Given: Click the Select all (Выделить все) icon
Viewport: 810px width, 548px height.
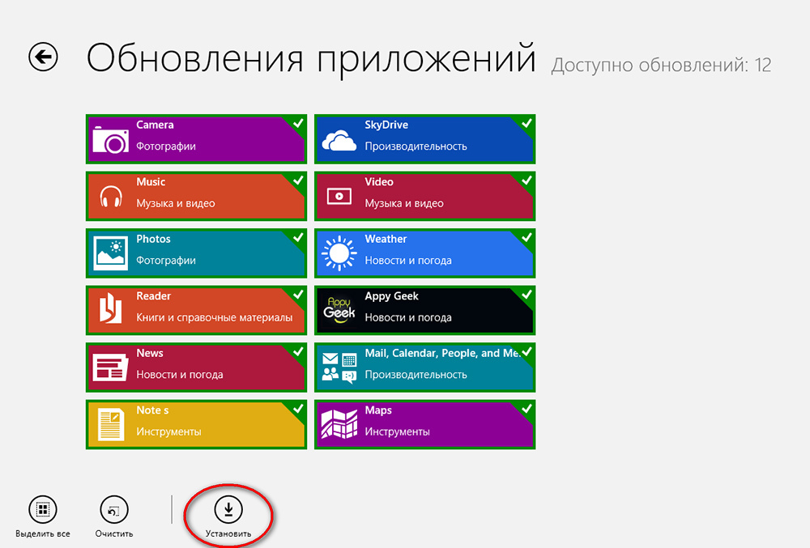Looking at the screenshot, I should click(43, 510).
